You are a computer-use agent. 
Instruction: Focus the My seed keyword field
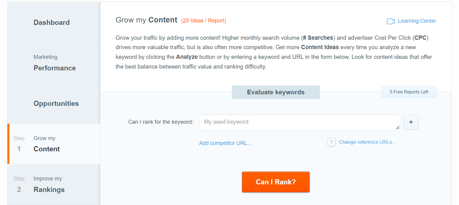300,122
